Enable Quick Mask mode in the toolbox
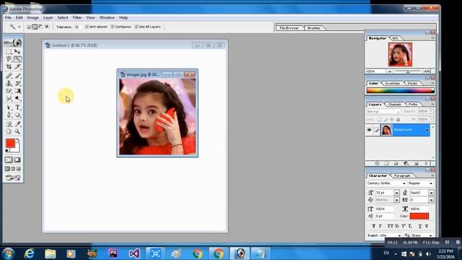462x260 pixels. [17, 160]
